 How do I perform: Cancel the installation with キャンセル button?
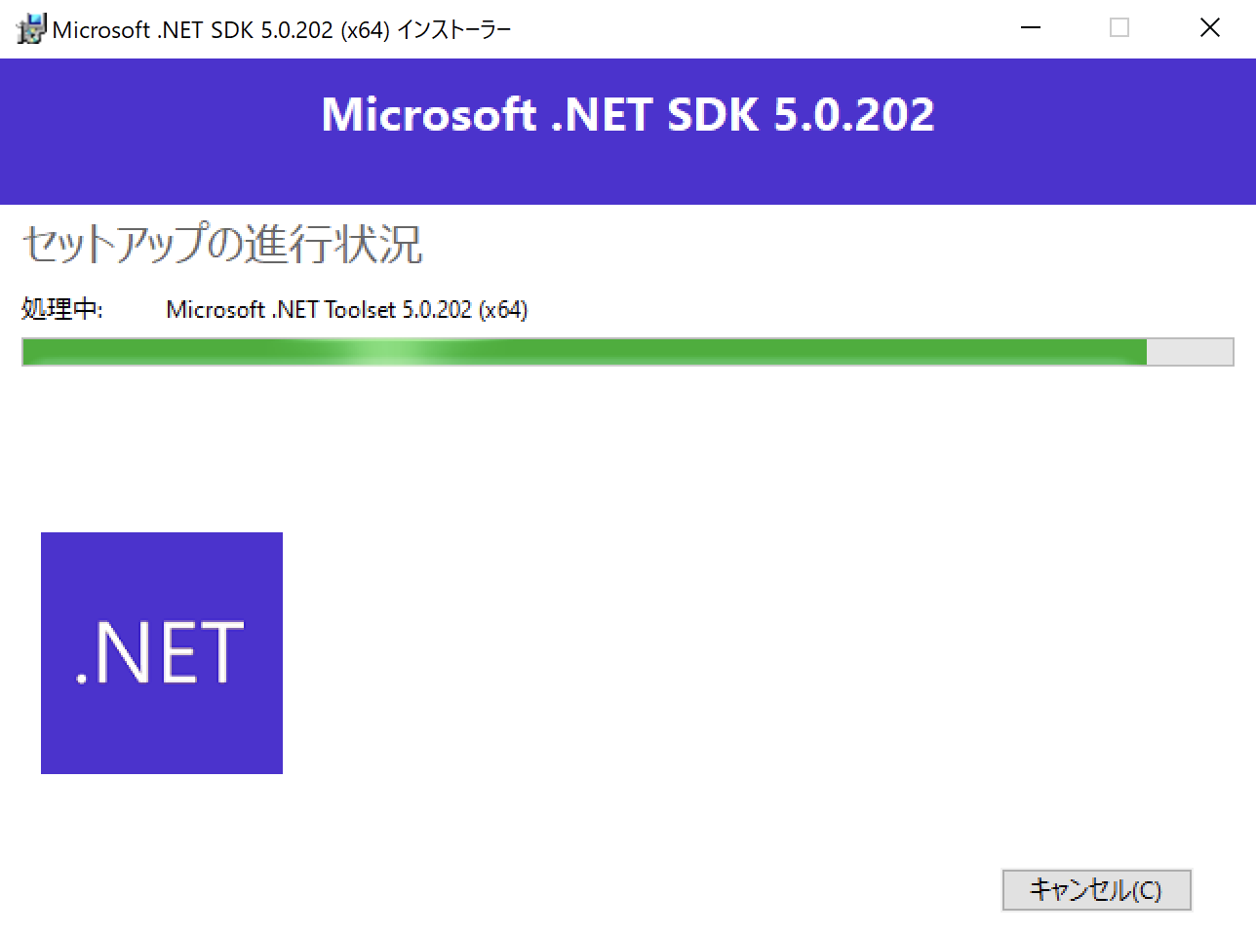pos(1096,890)
